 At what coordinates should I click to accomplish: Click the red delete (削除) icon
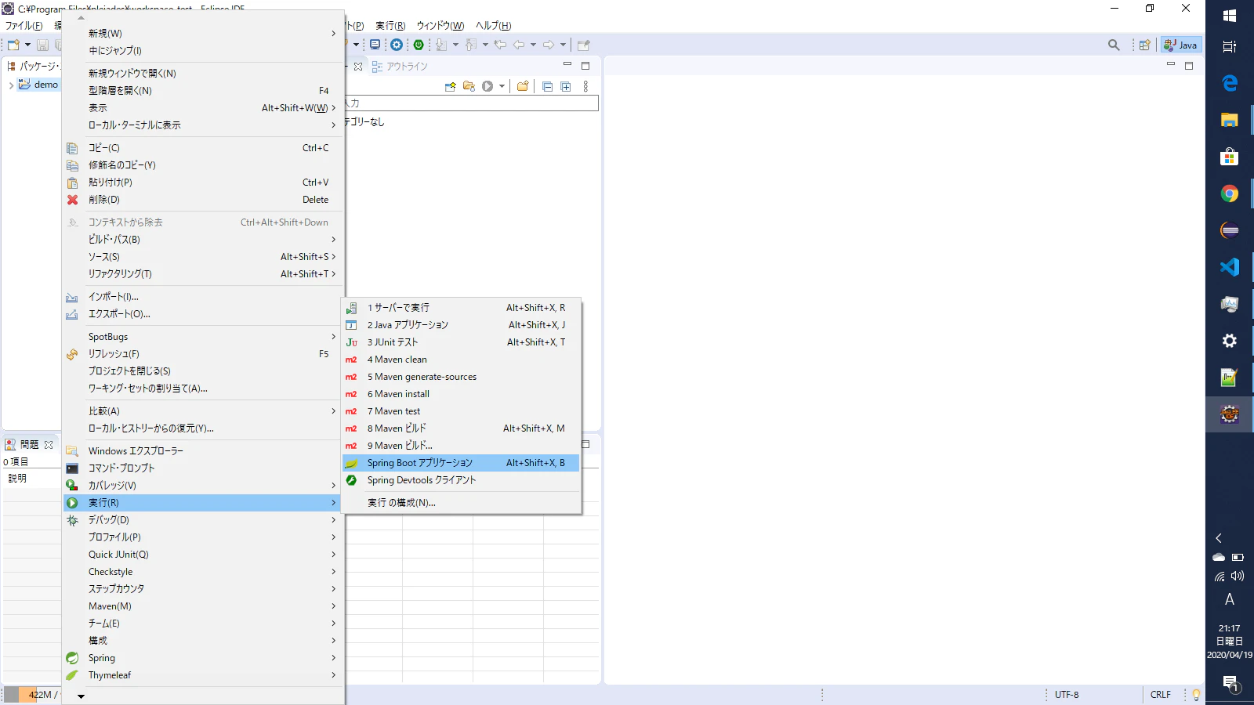point(72,200)
